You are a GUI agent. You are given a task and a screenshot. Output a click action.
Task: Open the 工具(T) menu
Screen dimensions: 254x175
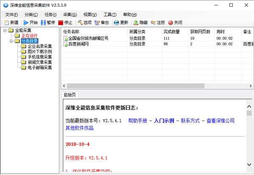[x=110, y=15]
